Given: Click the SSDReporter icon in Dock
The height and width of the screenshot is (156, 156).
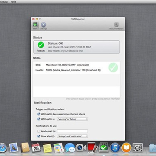Looking at the screenshot, I should click(x=104, y=147).
